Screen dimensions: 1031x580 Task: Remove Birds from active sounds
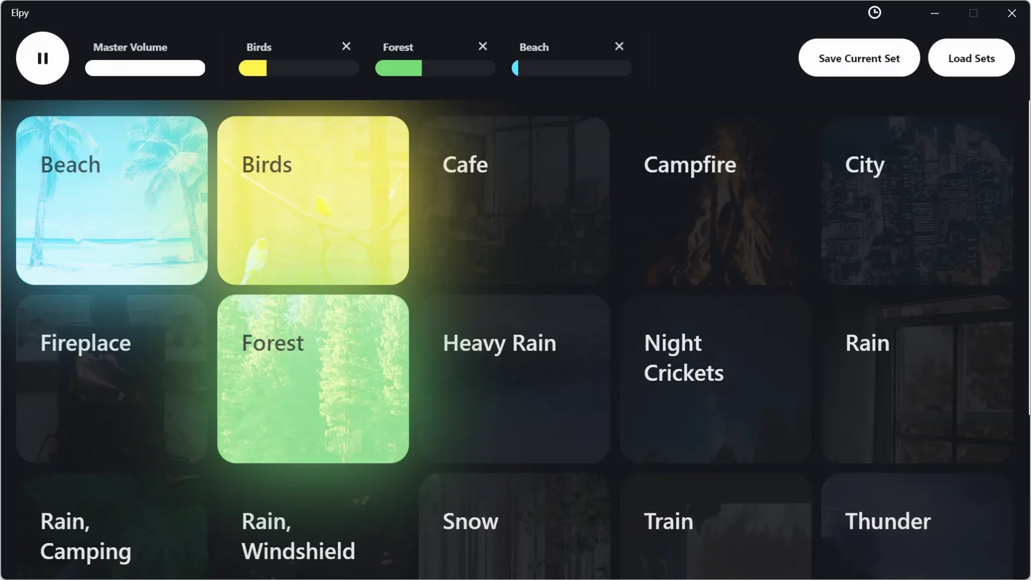pos(346,46)
